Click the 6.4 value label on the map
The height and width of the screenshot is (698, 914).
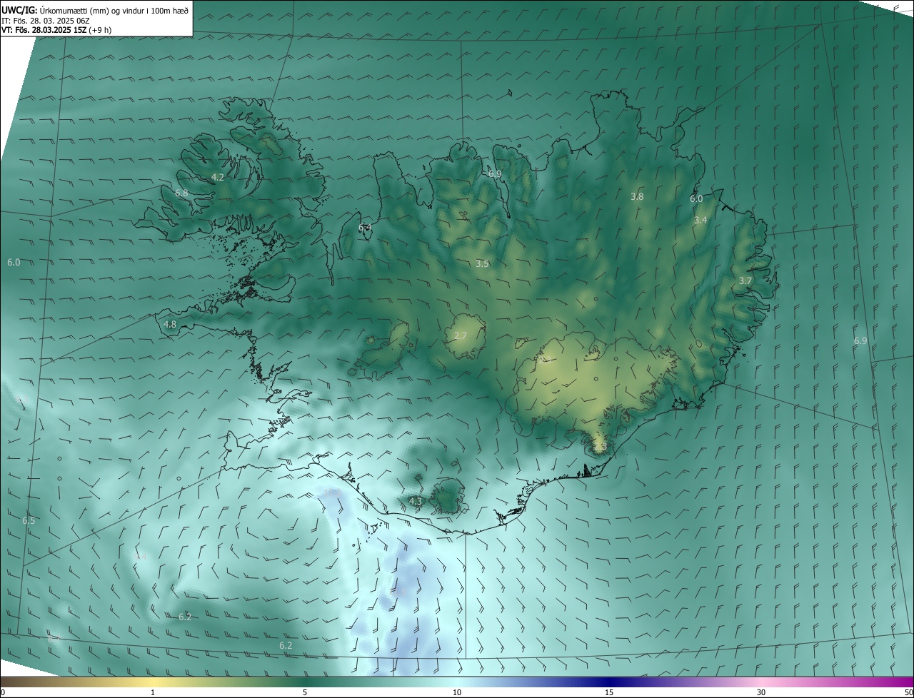(365, 228)
